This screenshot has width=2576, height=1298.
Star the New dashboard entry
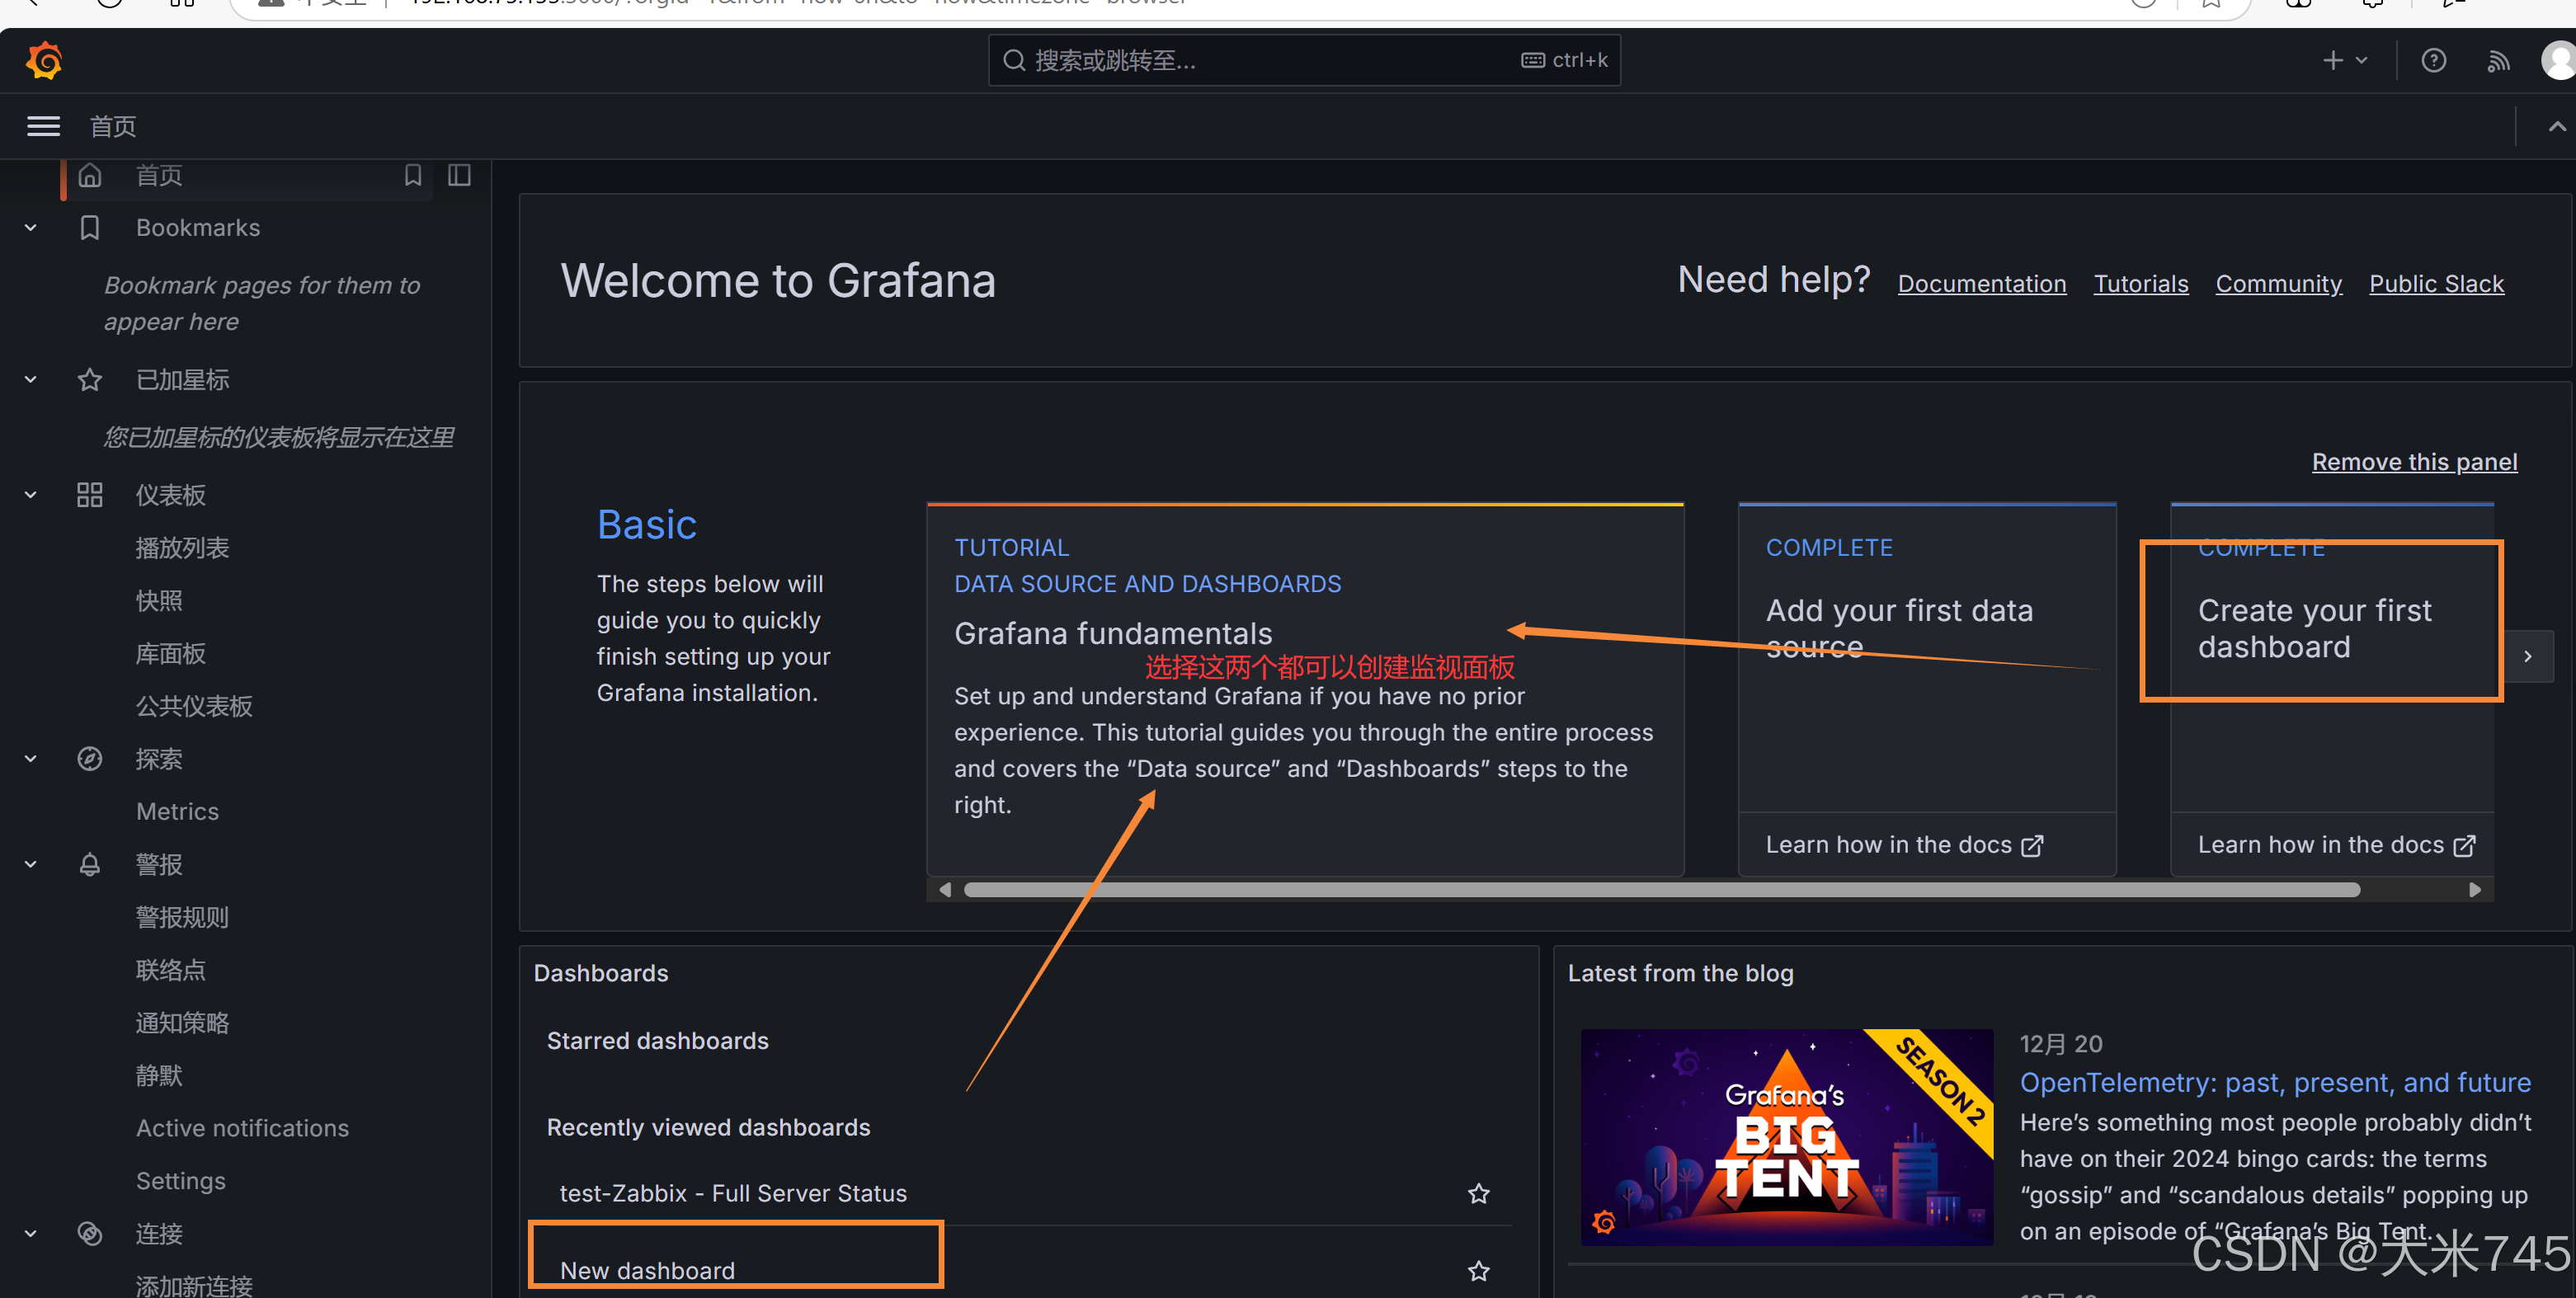[x=1478, y=1271]
